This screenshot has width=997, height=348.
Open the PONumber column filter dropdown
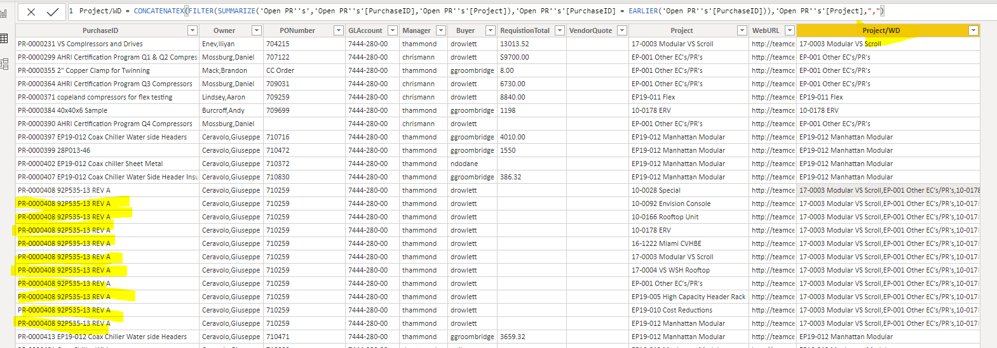[337, 30]
